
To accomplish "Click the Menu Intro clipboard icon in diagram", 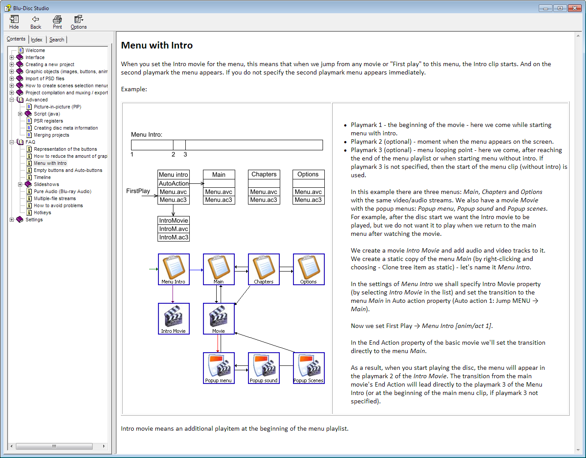I will (174, 269).
